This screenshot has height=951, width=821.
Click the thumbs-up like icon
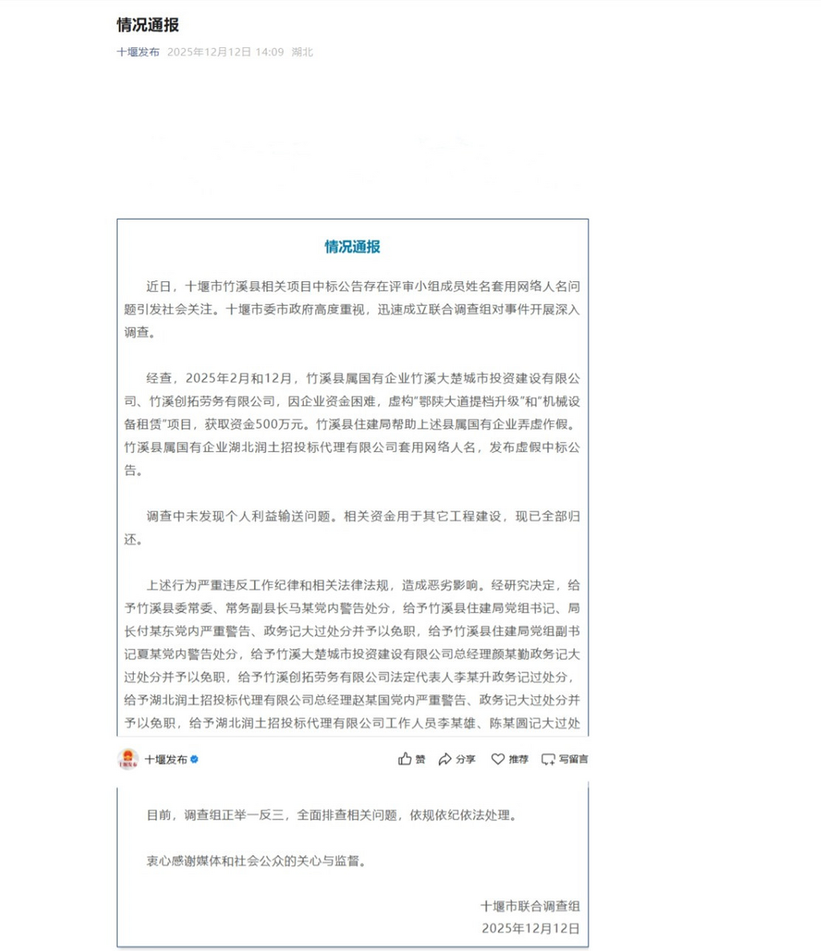(x=405, y=759)
